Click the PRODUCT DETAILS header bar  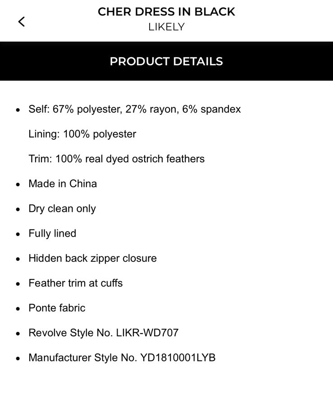point(166,61)
